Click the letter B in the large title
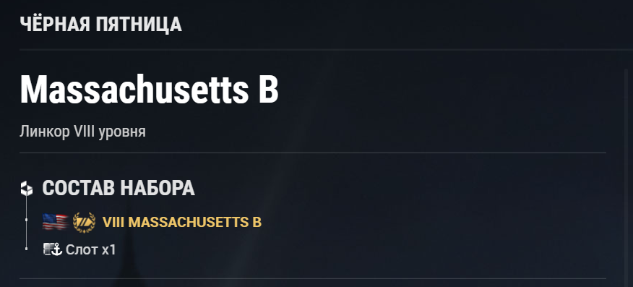633x287 pixels. pyautogui.click(x=269, y=90)
